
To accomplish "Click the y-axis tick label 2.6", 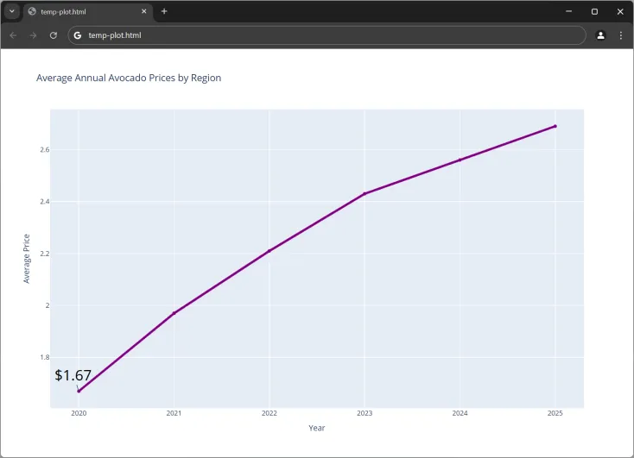I will pos(44,150).
